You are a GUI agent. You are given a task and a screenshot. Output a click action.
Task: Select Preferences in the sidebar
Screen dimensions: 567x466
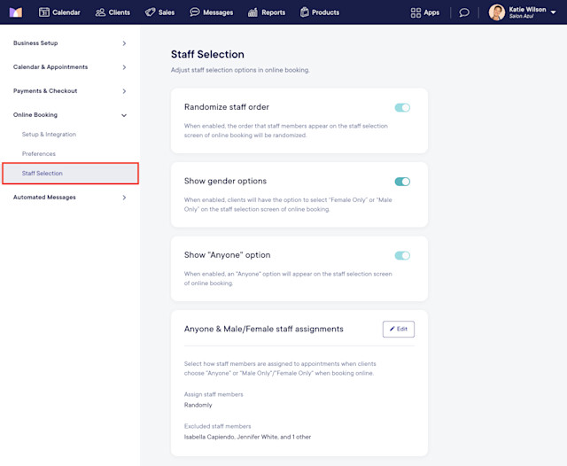tap(39, 153)
